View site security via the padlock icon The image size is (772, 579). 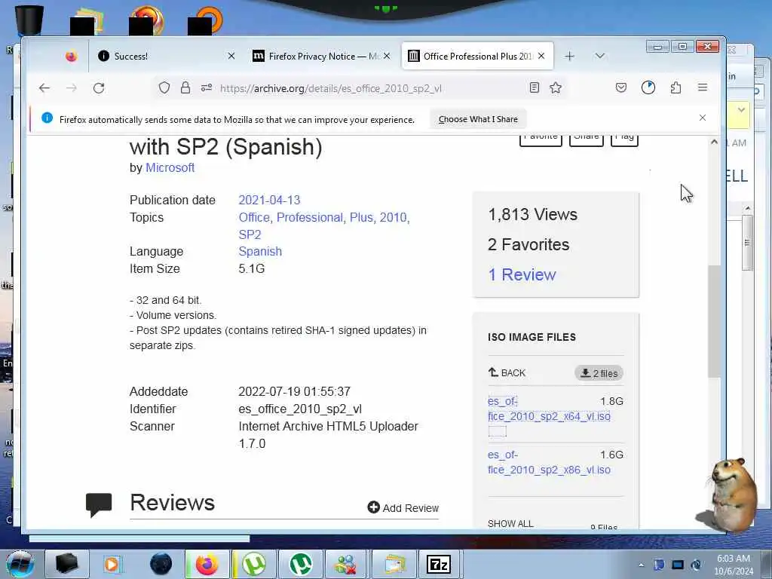pyautogui.click(x=185, y=88)
